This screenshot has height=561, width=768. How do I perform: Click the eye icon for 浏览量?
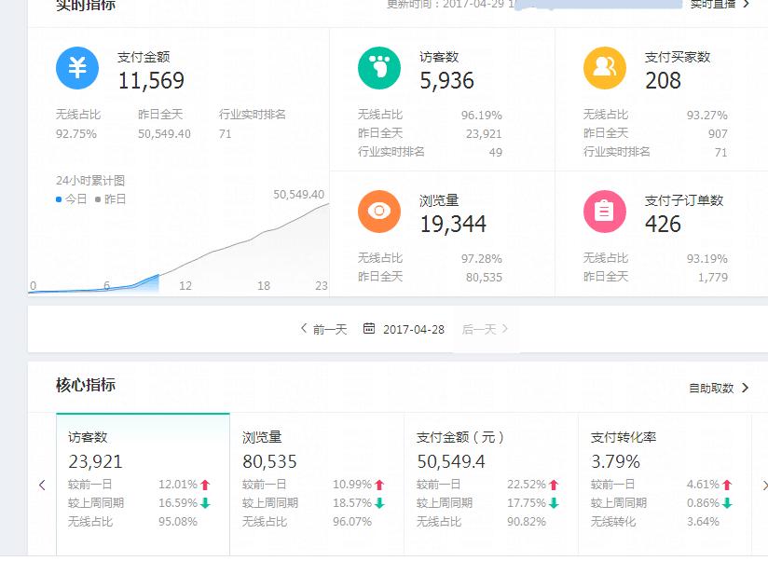[x=377, y=211]
